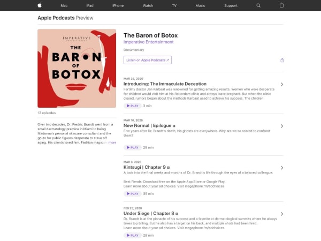321x241 pixels.
Task: Click the 12 episodes count text
Action: pos(47,112)
